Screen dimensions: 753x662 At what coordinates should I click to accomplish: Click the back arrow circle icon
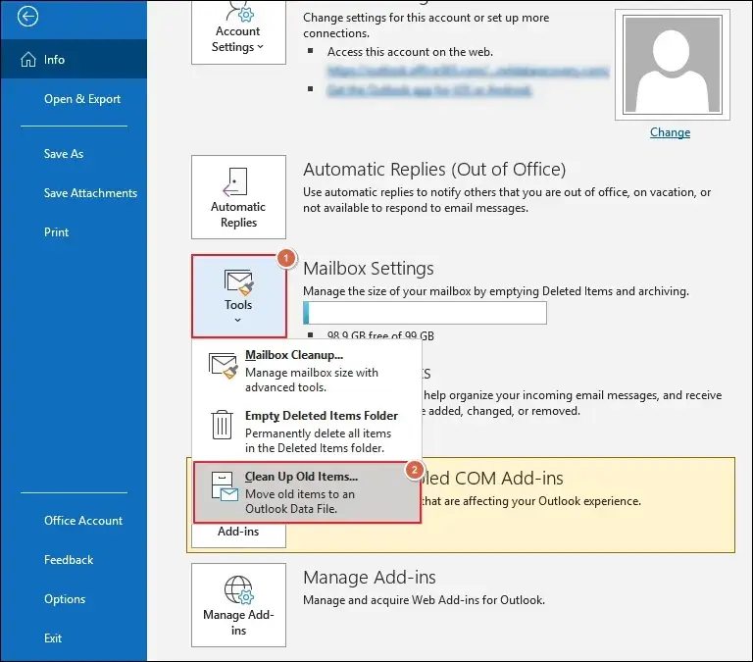pyautogui.click(x=28, y=16)
